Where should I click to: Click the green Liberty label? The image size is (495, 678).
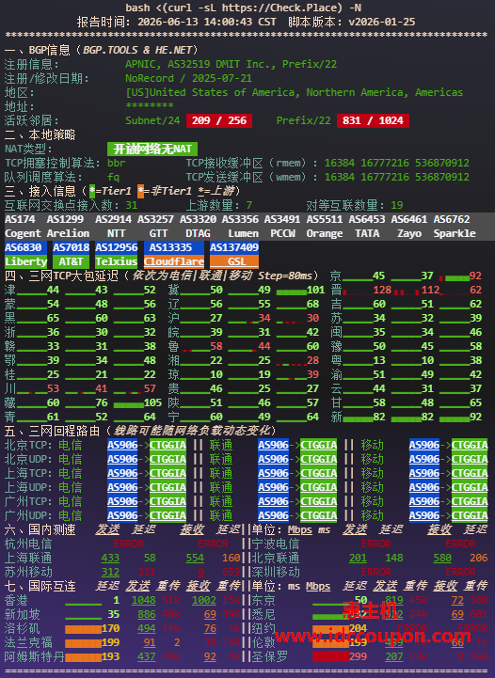(x=25, y=262)
